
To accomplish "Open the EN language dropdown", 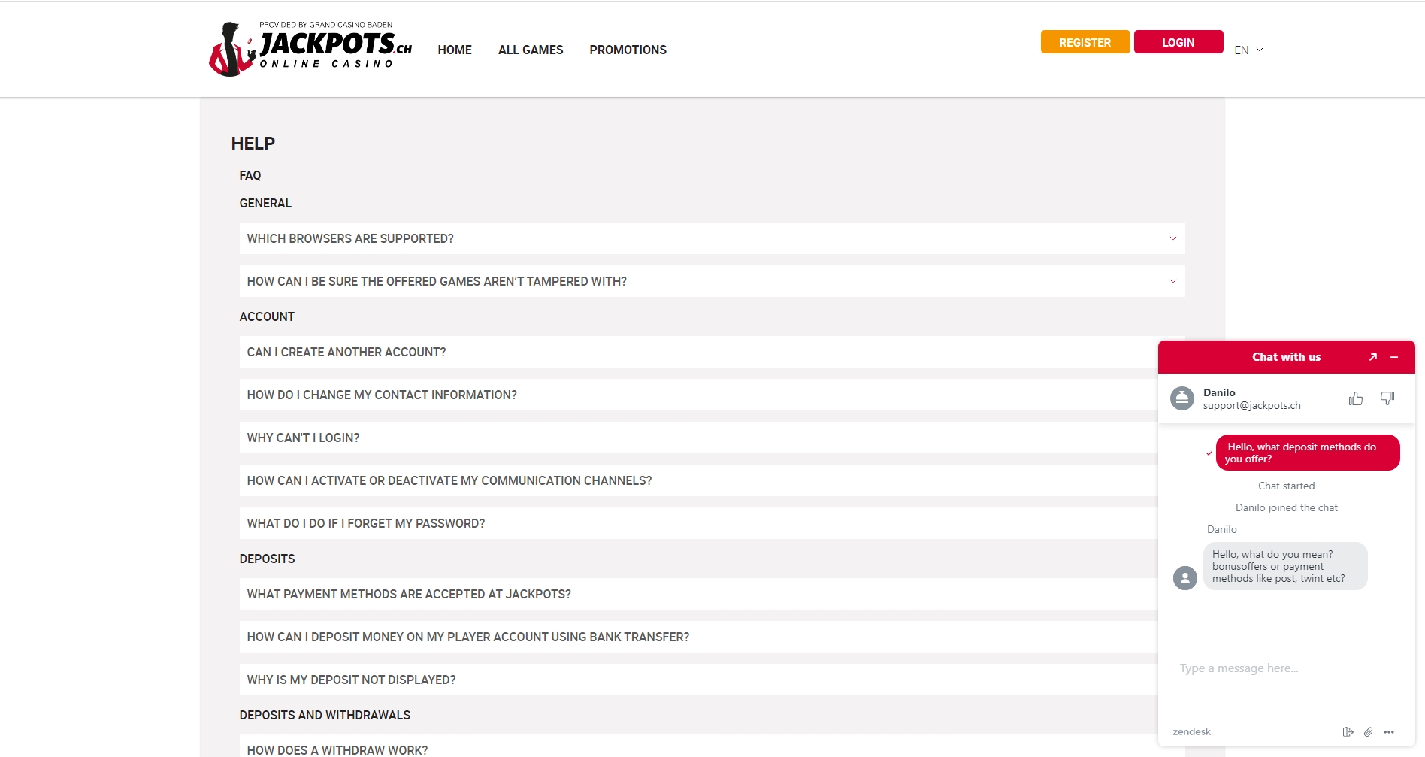I will click(1248, 50).
